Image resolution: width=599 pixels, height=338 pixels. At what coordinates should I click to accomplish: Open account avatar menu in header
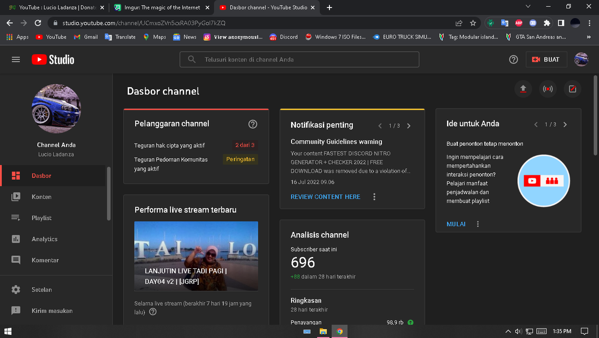pos(581,59)
